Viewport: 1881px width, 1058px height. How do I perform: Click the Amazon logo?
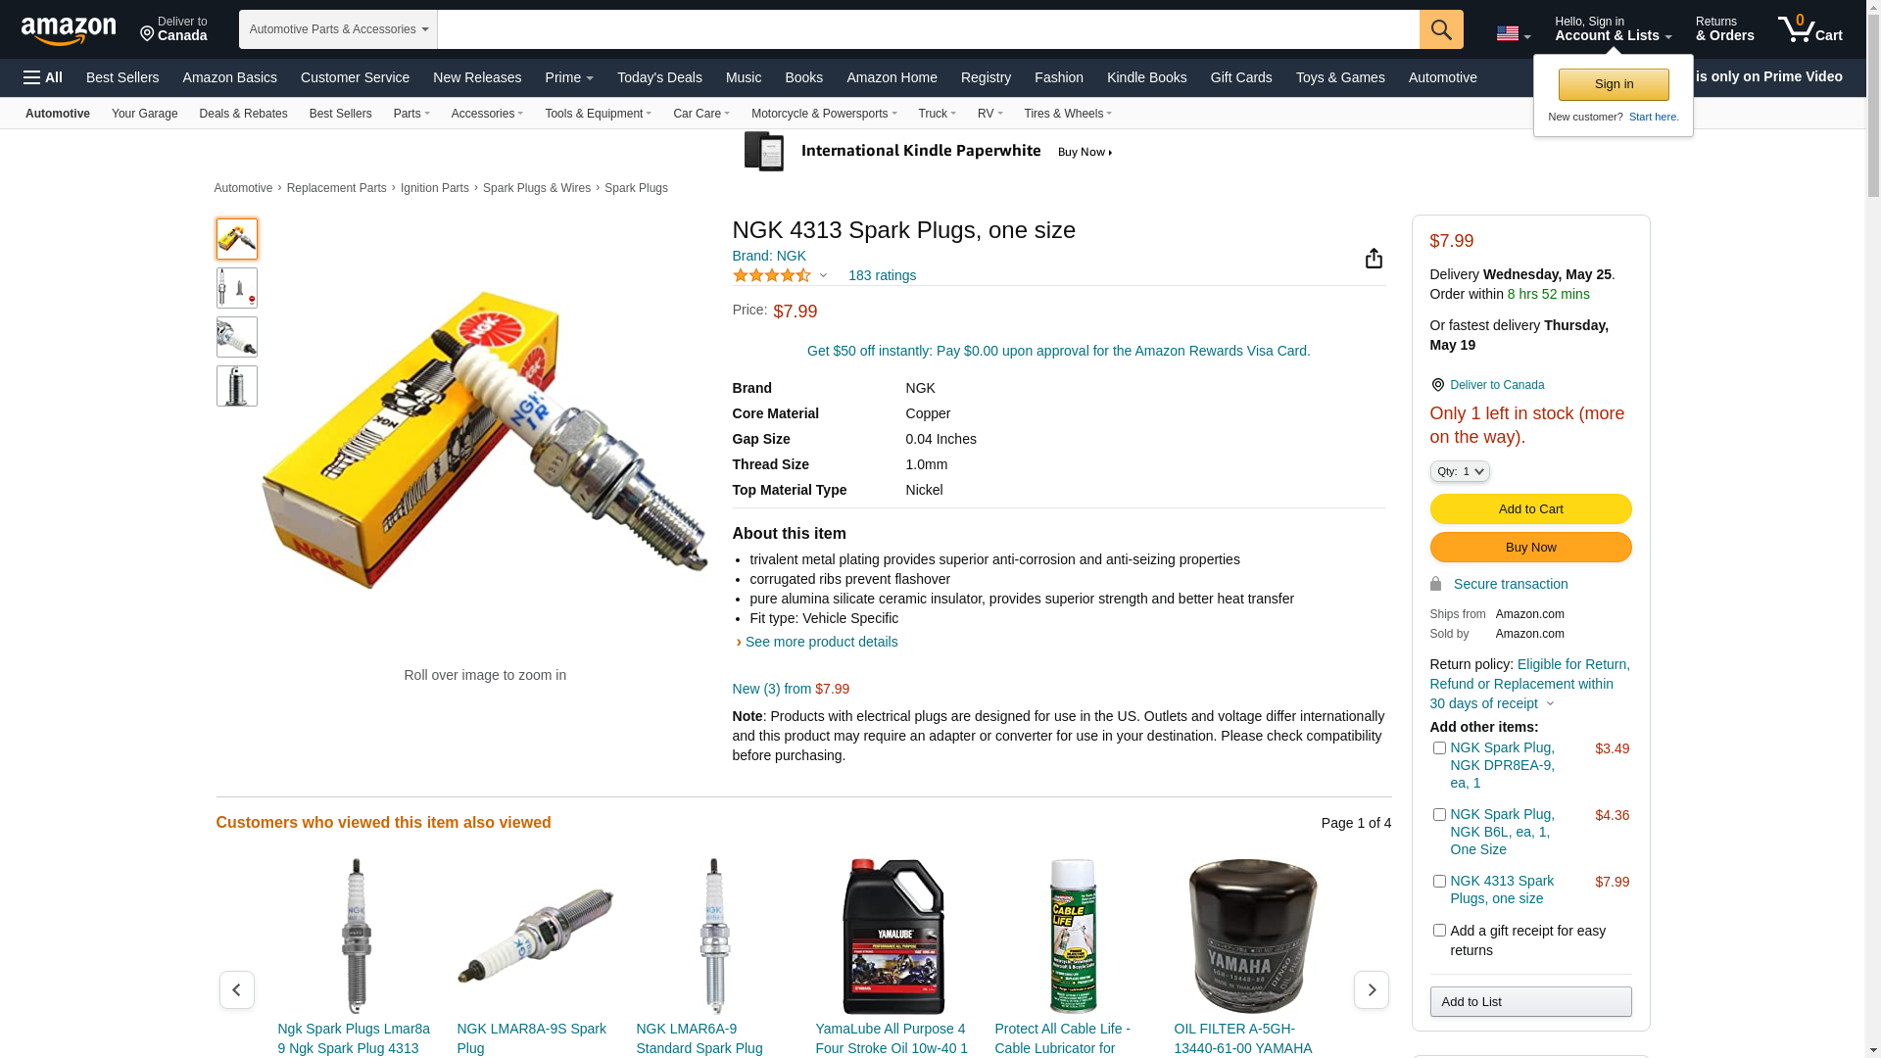tap(69, 31)
